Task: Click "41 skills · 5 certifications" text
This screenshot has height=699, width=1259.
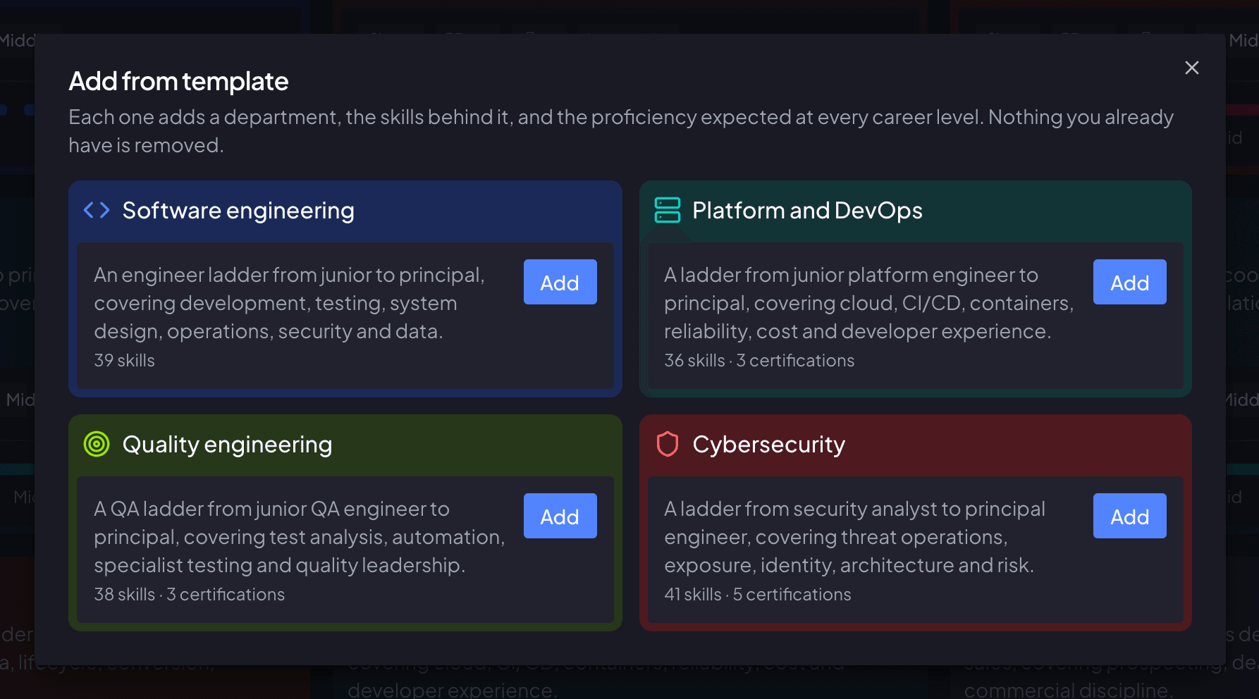Action: (757, 594)
